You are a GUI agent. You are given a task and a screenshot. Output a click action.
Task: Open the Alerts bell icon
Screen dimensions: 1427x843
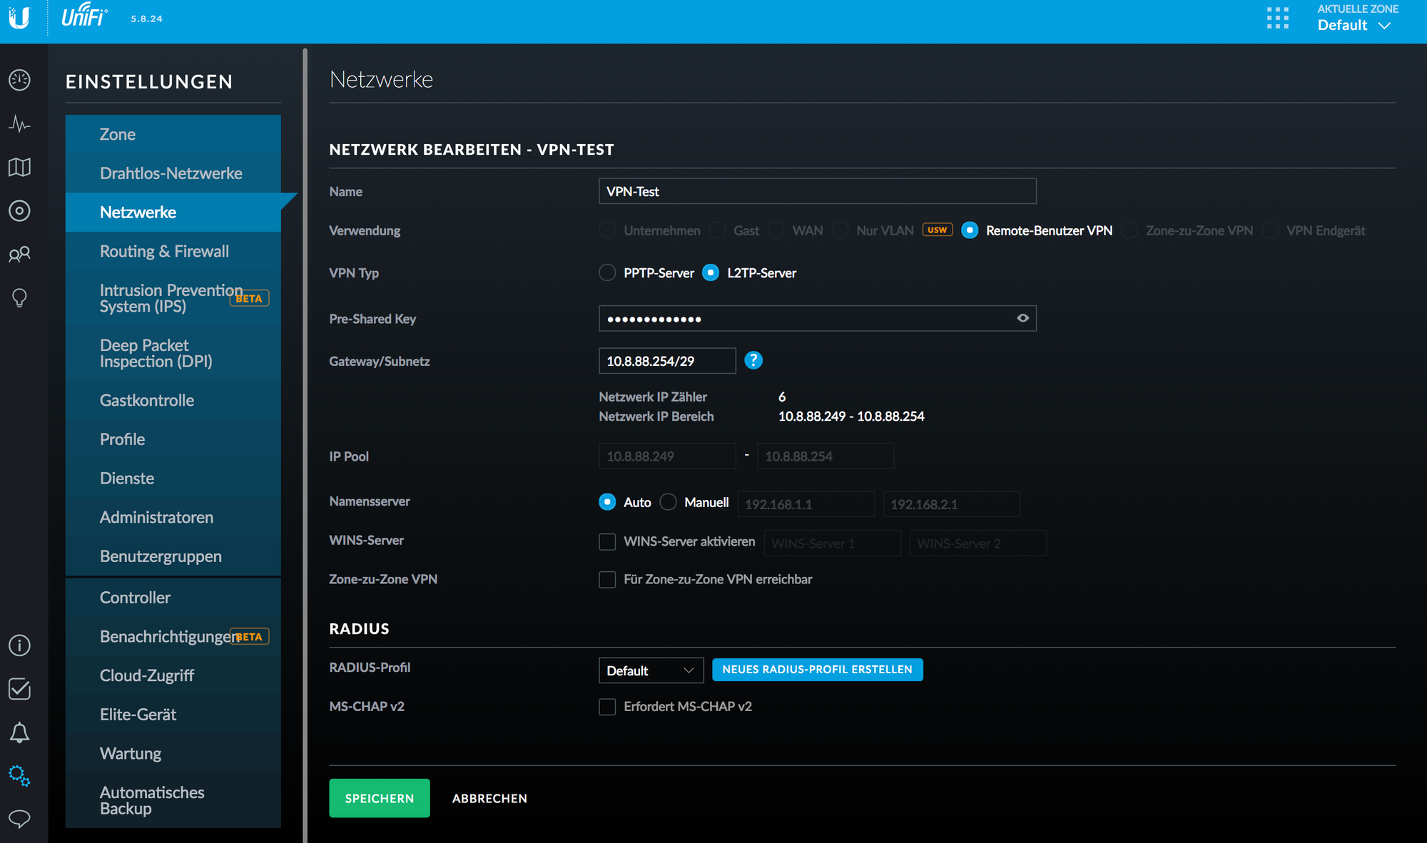click(19, 732)
